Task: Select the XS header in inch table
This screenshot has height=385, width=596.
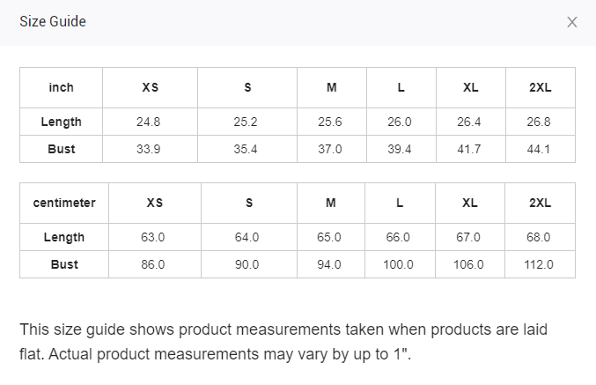Action: [x=150, y=88]
